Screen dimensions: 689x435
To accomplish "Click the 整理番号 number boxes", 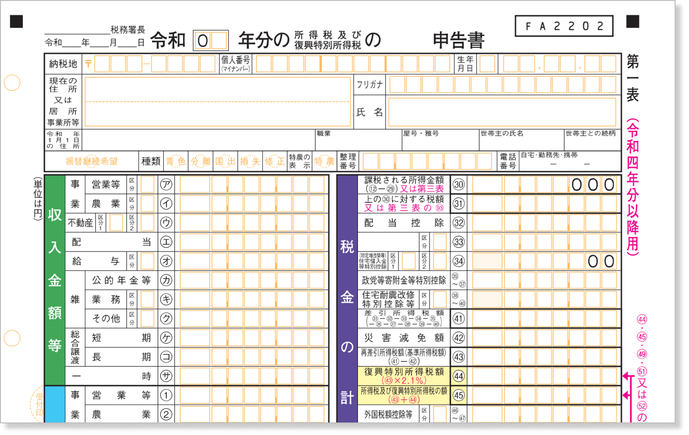I will [x=427, y=161].
